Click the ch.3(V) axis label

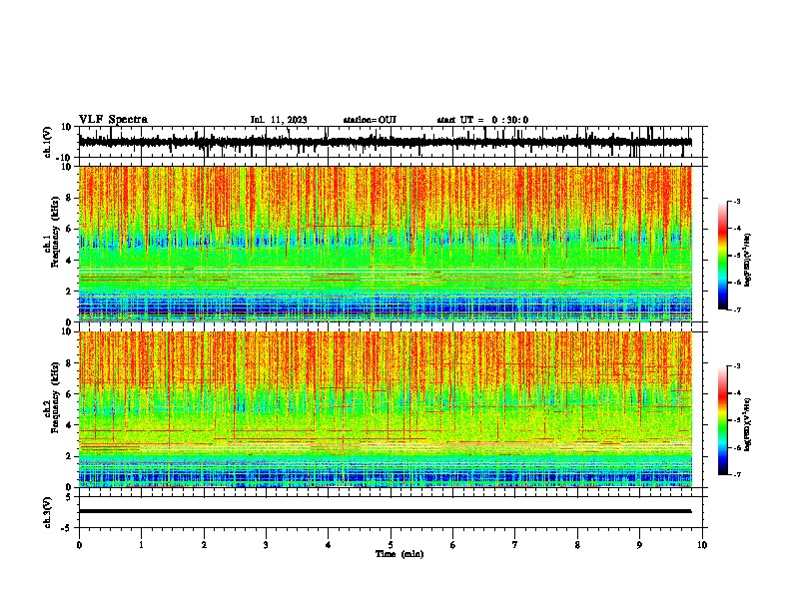point(48,512)
